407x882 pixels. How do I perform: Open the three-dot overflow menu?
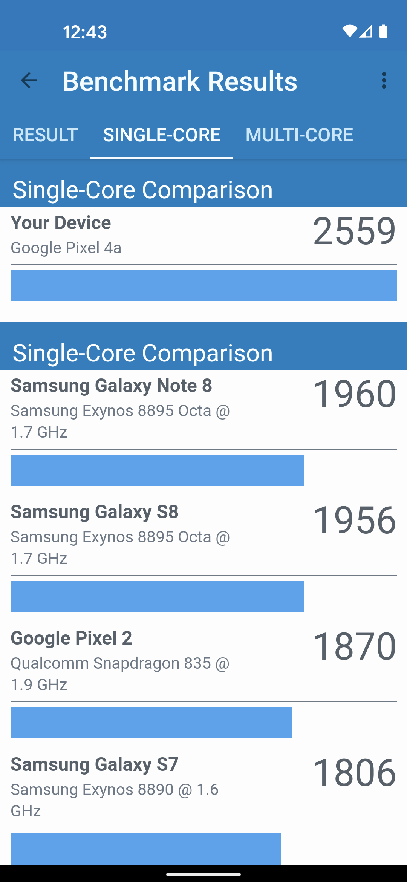click(384, 80)
